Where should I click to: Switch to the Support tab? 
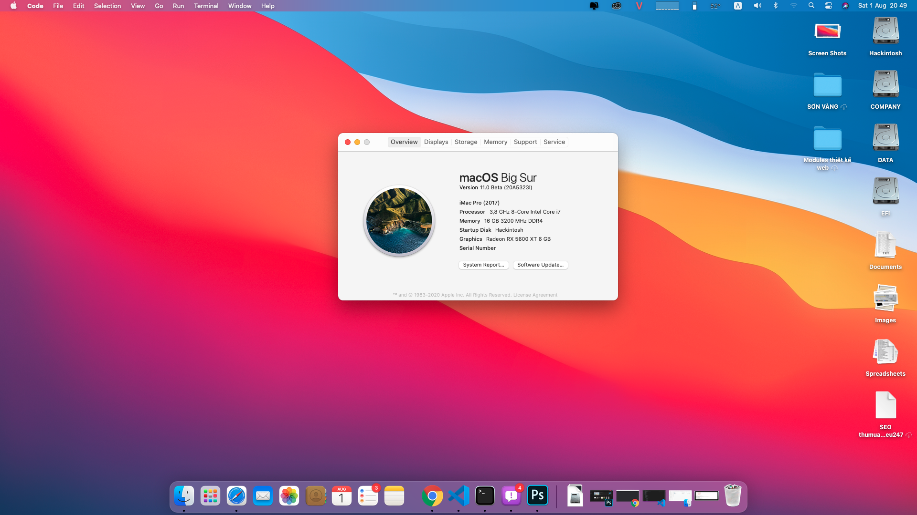525,142
